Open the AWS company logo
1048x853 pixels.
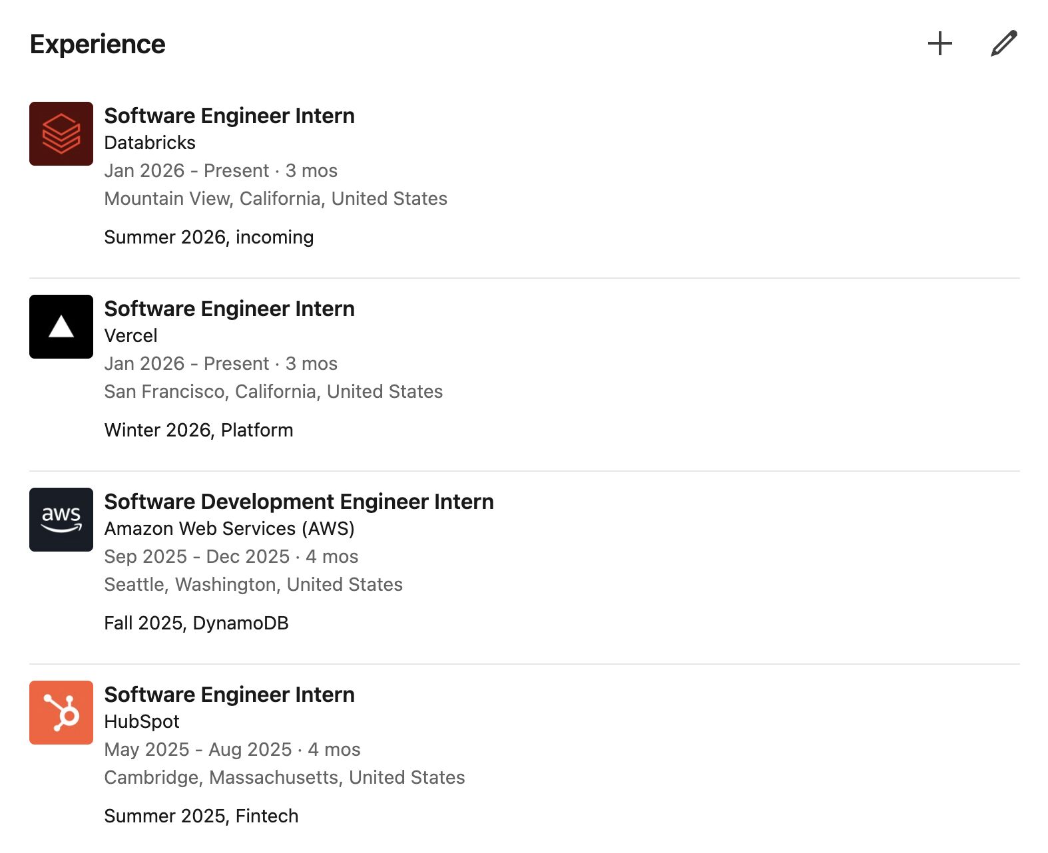[x=61, y=520]
